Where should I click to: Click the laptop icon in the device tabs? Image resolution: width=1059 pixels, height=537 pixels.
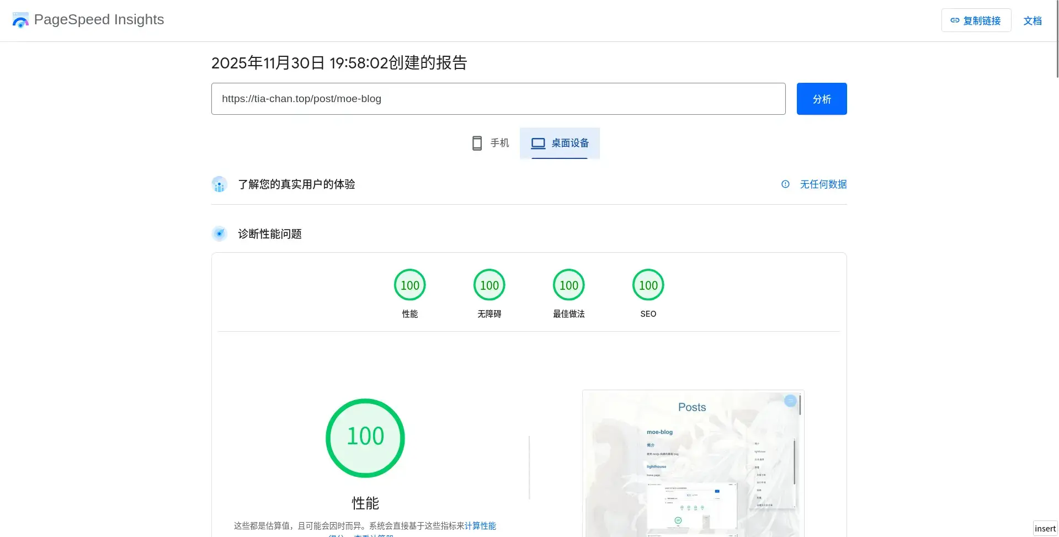(538, 143)
